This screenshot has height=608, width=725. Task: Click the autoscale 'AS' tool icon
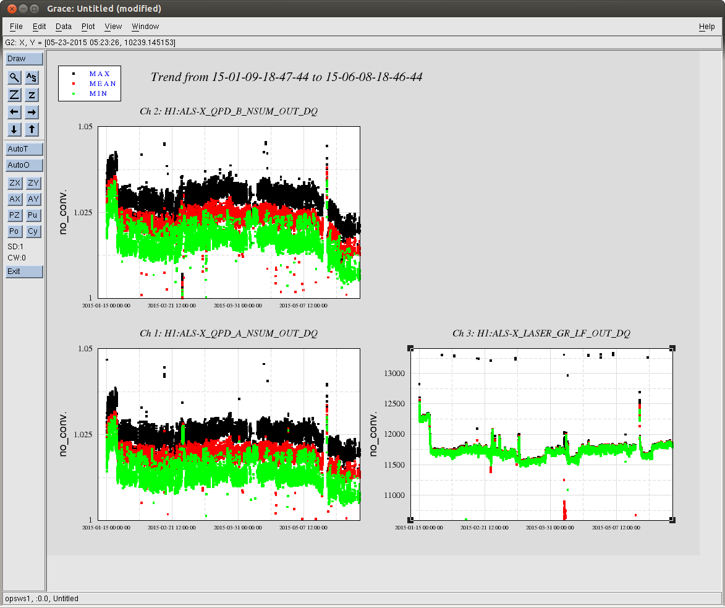click(32, 77)
